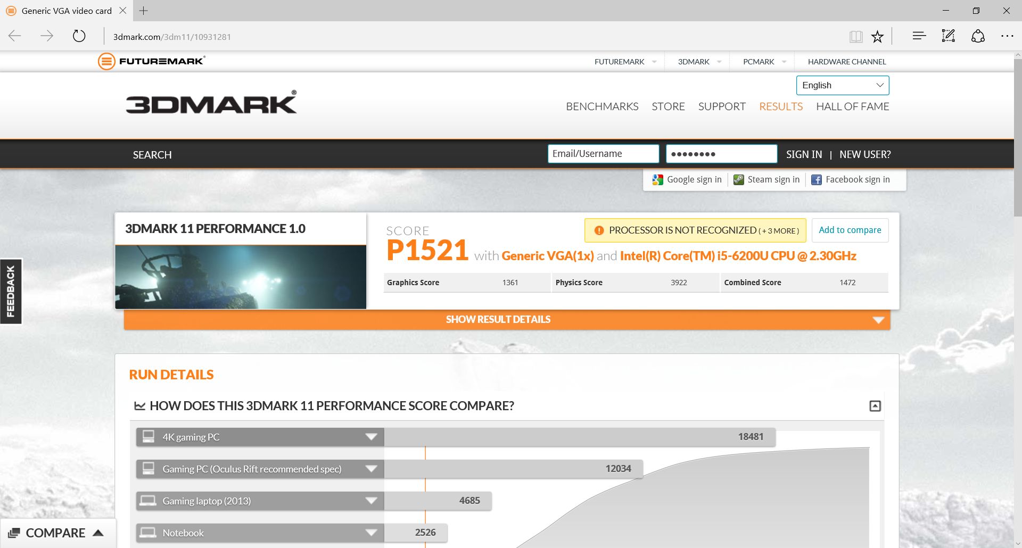Screen dimensions: 1022x548
Task: Click the 12034 score bar
Action: click(514, 469)
